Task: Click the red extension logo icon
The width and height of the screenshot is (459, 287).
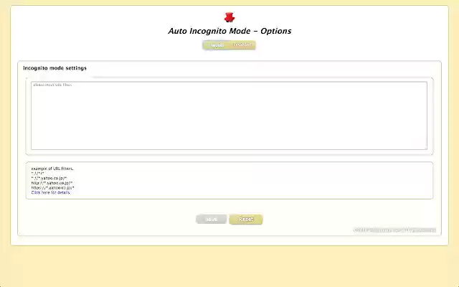Action: pyautogui.click(x=229, y=17)
